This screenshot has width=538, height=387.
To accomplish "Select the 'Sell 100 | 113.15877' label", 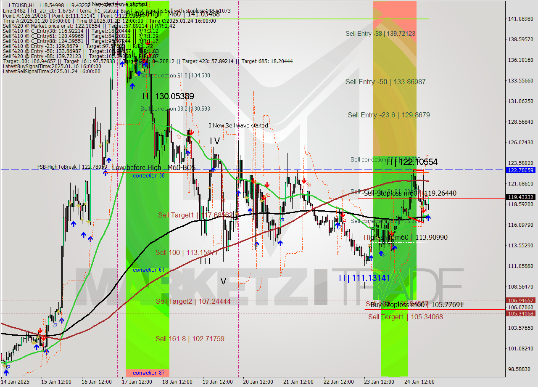I will click(x=187, y=252).
